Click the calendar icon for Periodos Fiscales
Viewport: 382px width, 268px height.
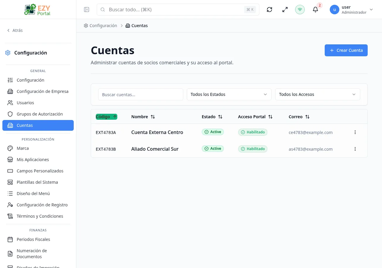pos(10,239)
